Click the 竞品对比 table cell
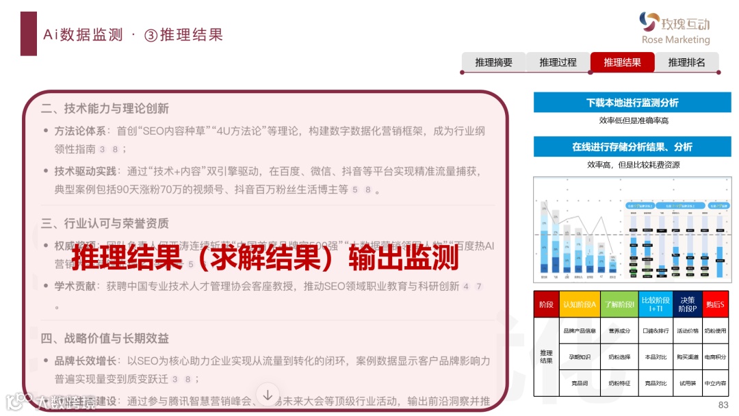The width and height of the screenshot is (739, 416). 656,383
